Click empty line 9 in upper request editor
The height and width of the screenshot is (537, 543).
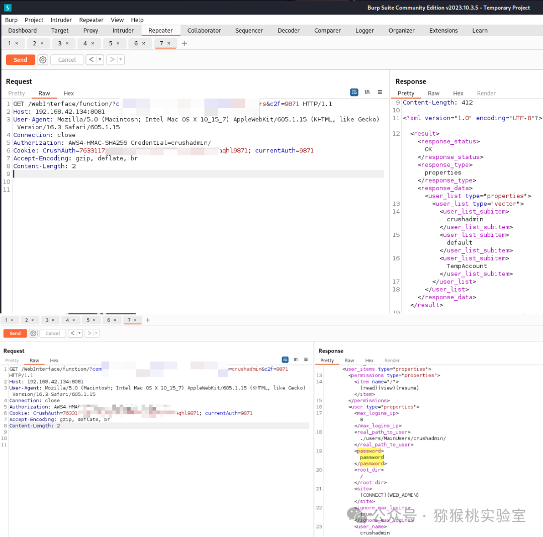(x=199, y=174)
